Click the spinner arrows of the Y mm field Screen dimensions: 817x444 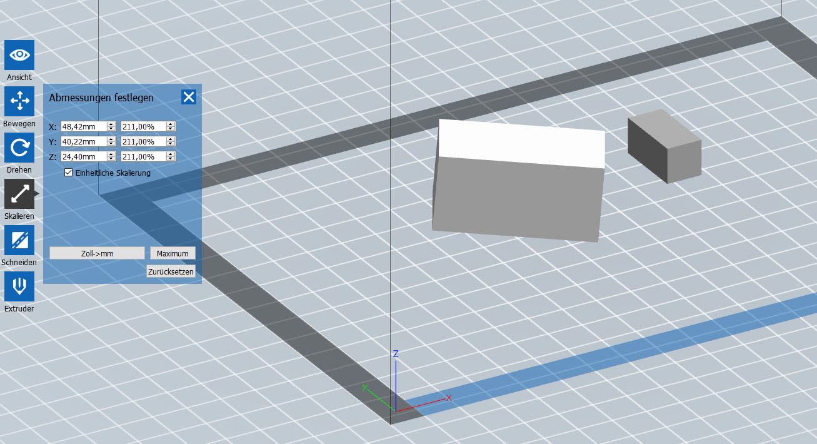[x=111, y=141]
